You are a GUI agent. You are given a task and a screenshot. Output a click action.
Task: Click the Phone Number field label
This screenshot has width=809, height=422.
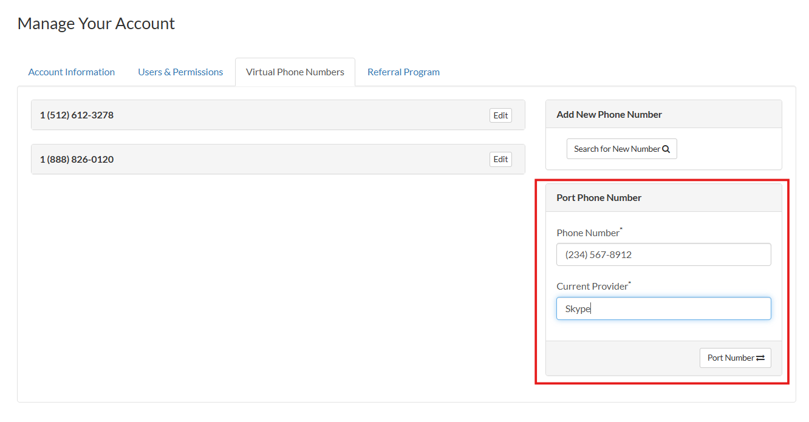[589, 233]
